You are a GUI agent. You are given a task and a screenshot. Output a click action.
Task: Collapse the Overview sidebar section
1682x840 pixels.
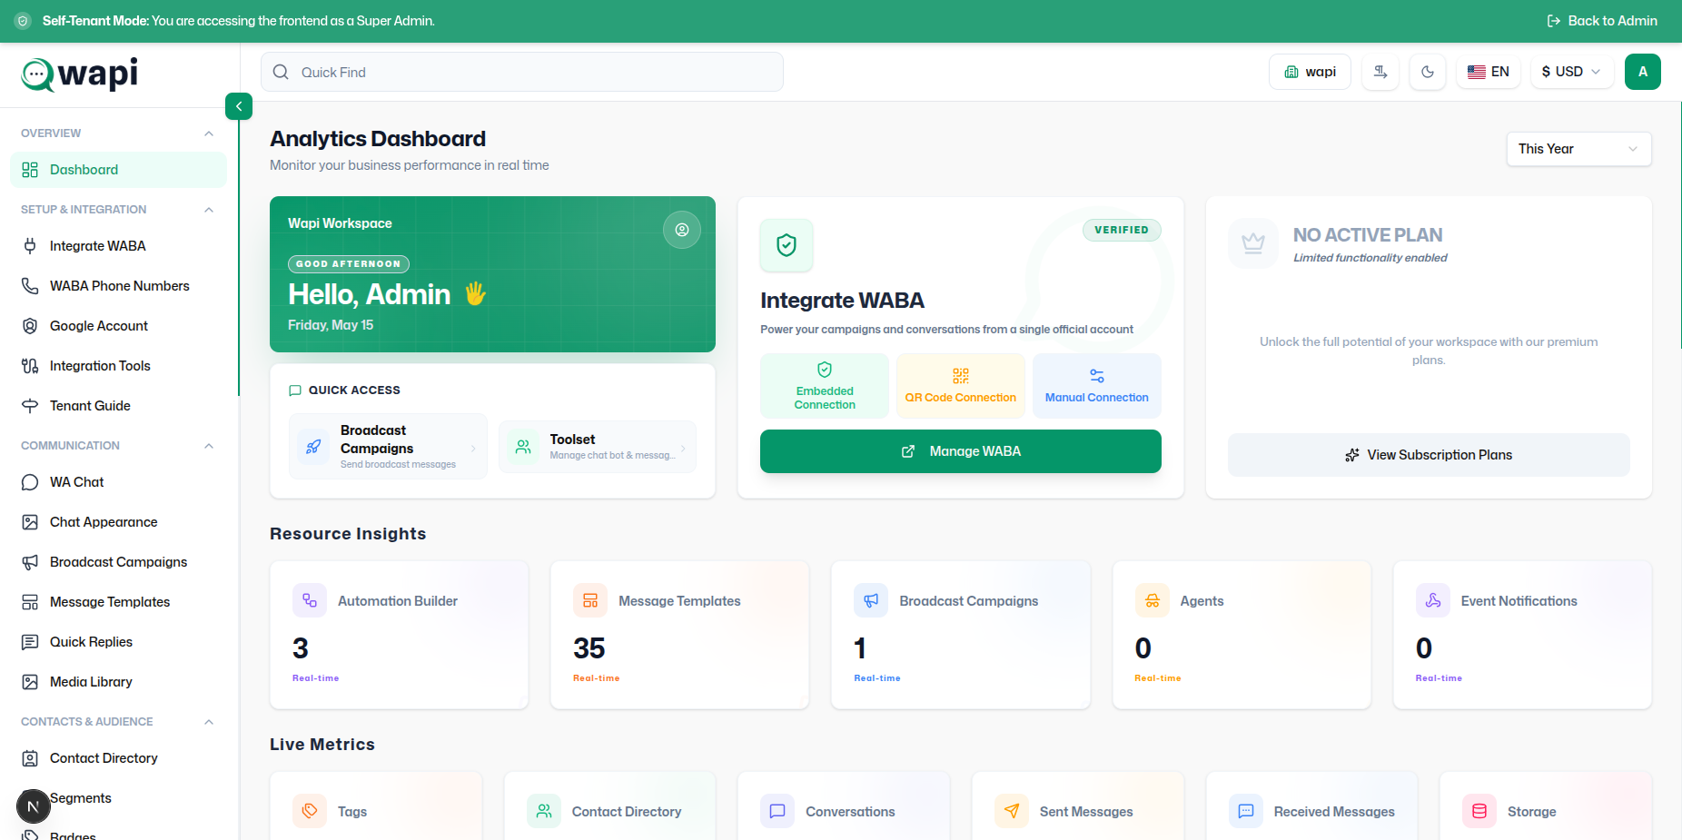point(209,133)
